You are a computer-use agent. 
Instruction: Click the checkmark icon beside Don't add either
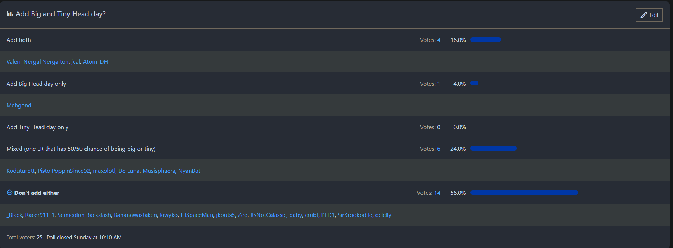click(10, 193)
